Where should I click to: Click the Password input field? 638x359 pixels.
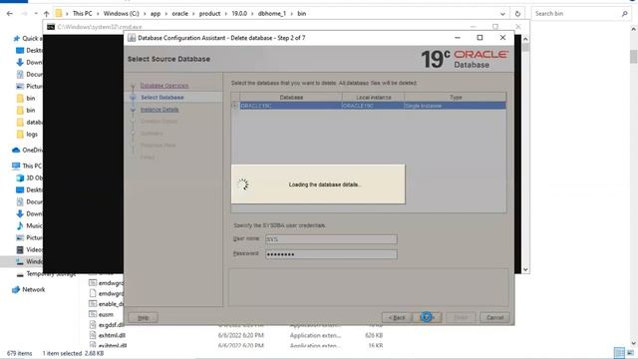click(x=331, y=254)
